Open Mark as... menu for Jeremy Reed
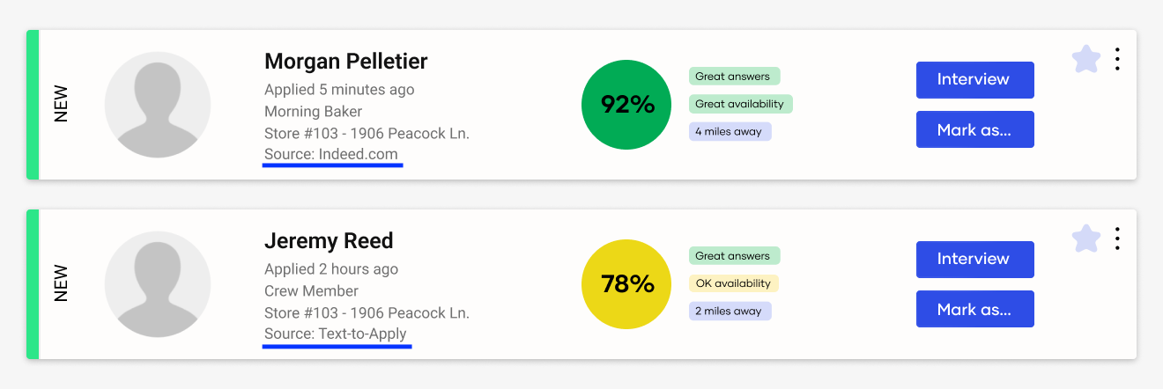The width and height of the screenshot is (1163, 389). [974, 309]
